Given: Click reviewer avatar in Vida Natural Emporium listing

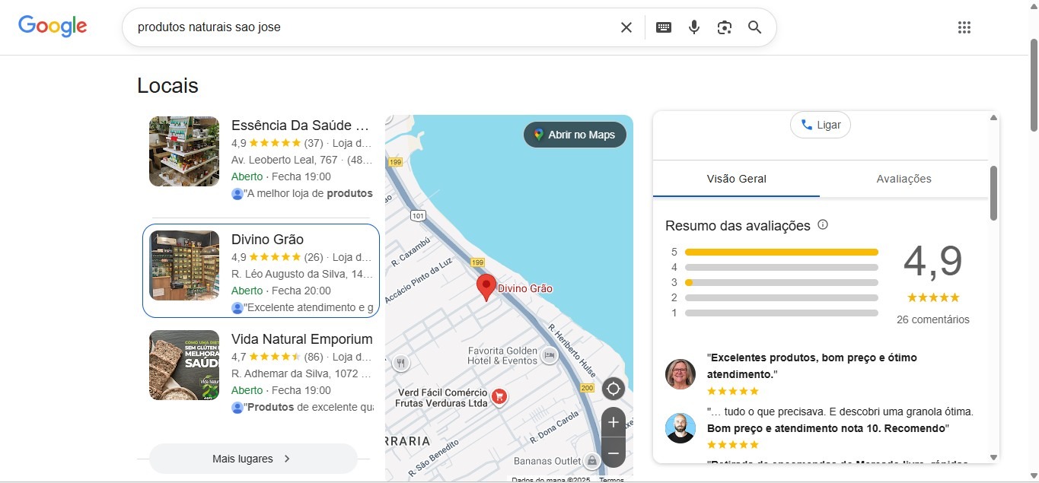Looking at the screenshot, I should [x=237, y=408].
